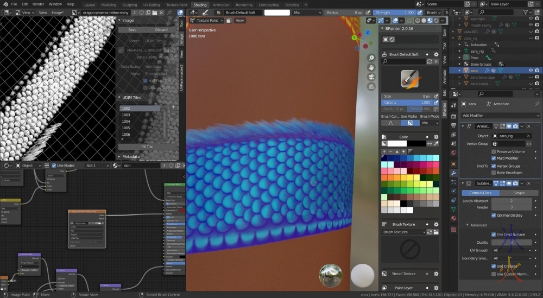This screenshot has height=298, width=543.
Task: Pin the zara properties context
Action: click(x=537, y=104)
